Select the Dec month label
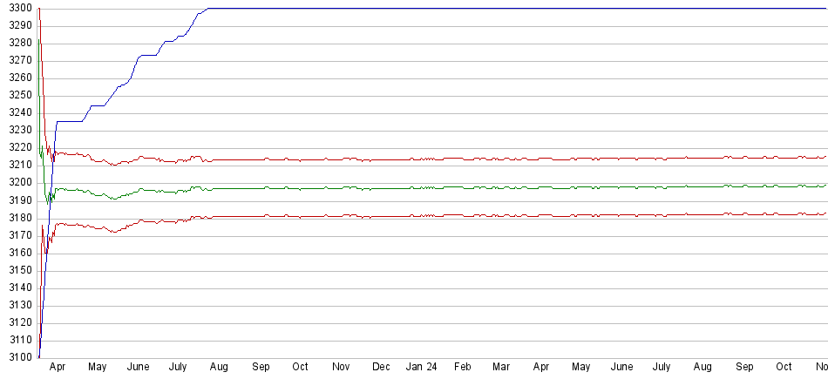Screen dimensions: 828x379 (381, 368)
